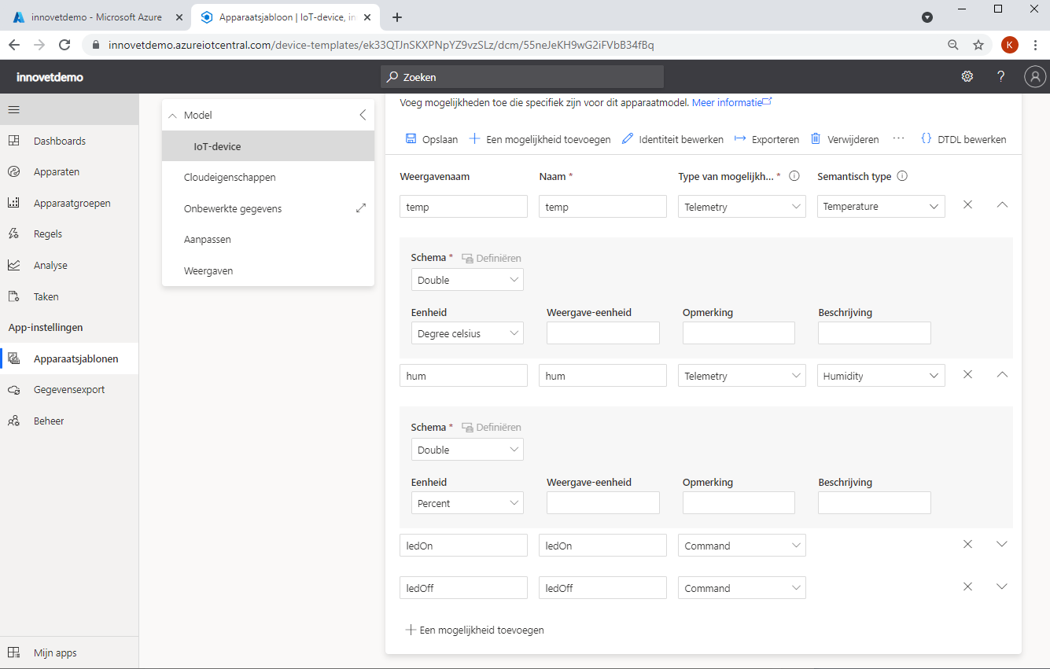Collapse the Model tree panel chevron
The width and height of the screenshot is (1050, 669).
(x=363, y=115)
